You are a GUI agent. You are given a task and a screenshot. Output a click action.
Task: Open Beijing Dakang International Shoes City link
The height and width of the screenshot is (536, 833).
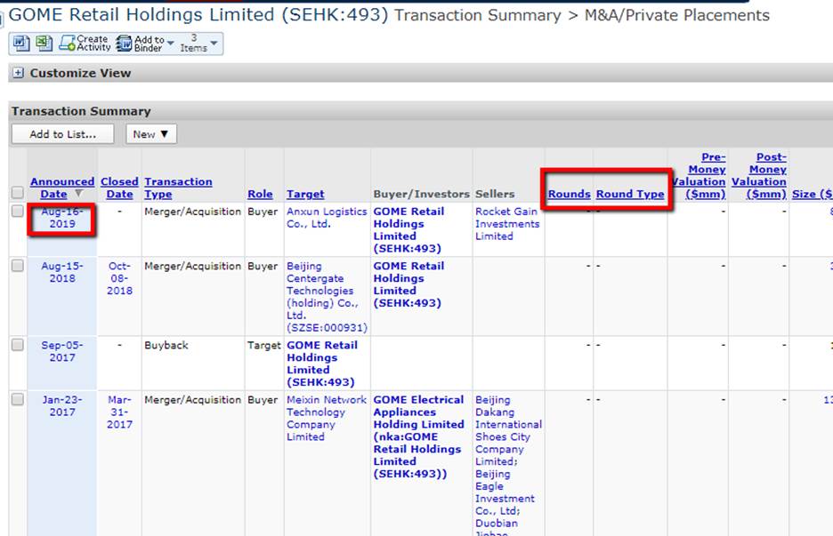(508, 430)
